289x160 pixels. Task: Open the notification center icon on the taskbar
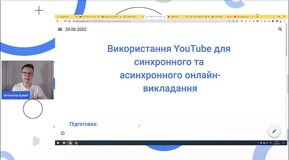coord(283,143)
